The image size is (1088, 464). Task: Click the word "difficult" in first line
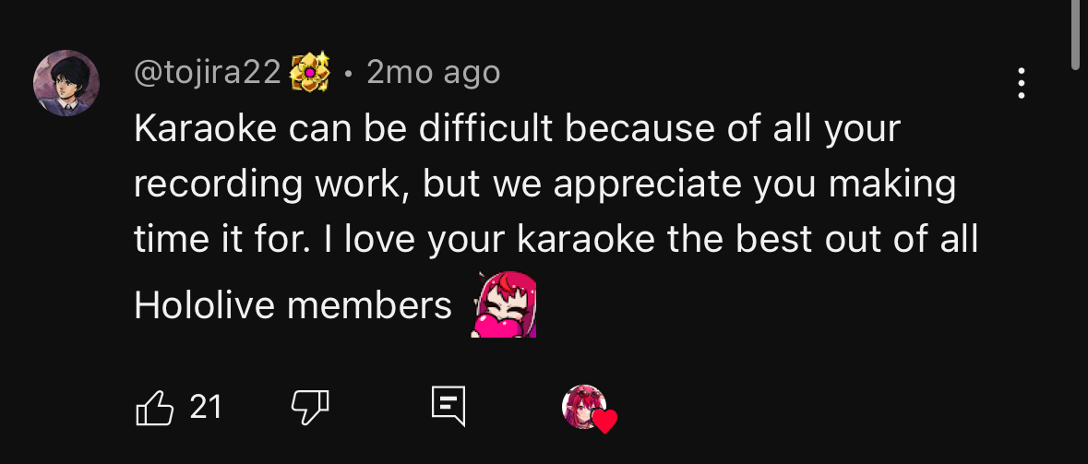[485, 129]
